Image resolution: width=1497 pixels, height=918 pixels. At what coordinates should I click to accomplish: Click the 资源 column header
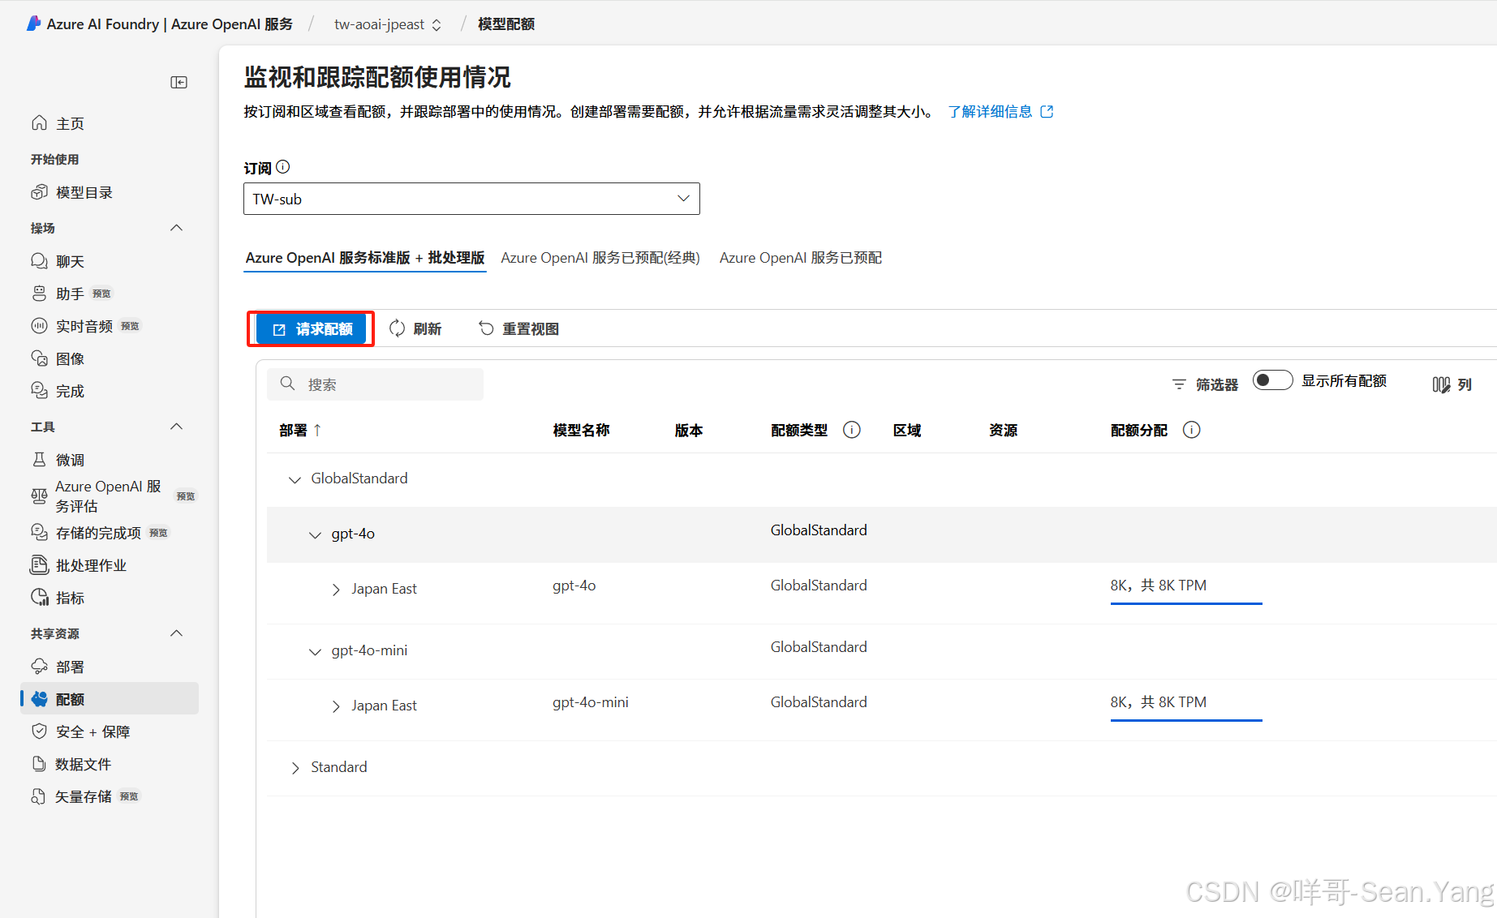pos(1003,431)
